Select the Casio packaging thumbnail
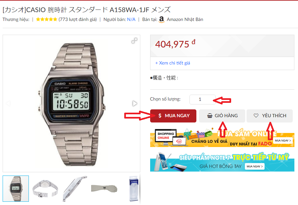 [134, 189]
